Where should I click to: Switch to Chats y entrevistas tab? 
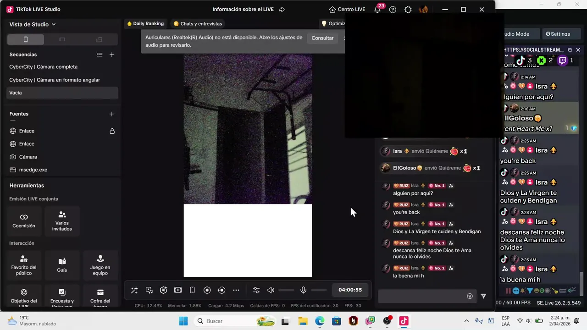click(197, 23)
